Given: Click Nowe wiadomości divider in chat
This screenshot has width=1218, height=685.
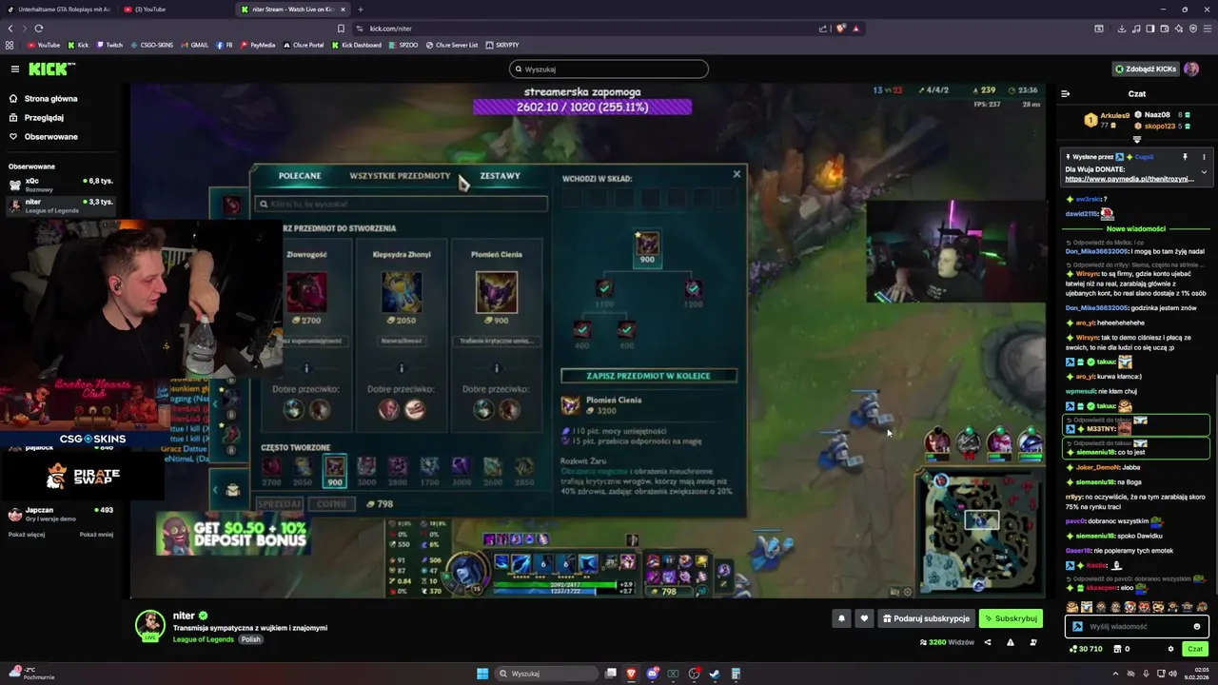Looking at the screenshot, I should click(x=1135, y=228).
